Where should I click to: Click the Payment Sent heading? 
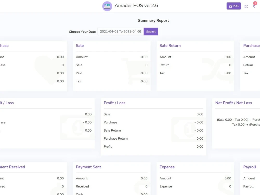coord(88,167)
